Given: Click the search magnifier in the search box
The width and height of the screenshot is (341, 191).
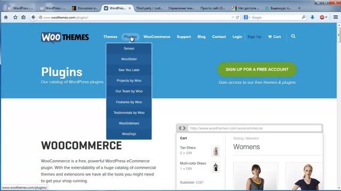Looking at the screenshot, I should coord(304,17).
